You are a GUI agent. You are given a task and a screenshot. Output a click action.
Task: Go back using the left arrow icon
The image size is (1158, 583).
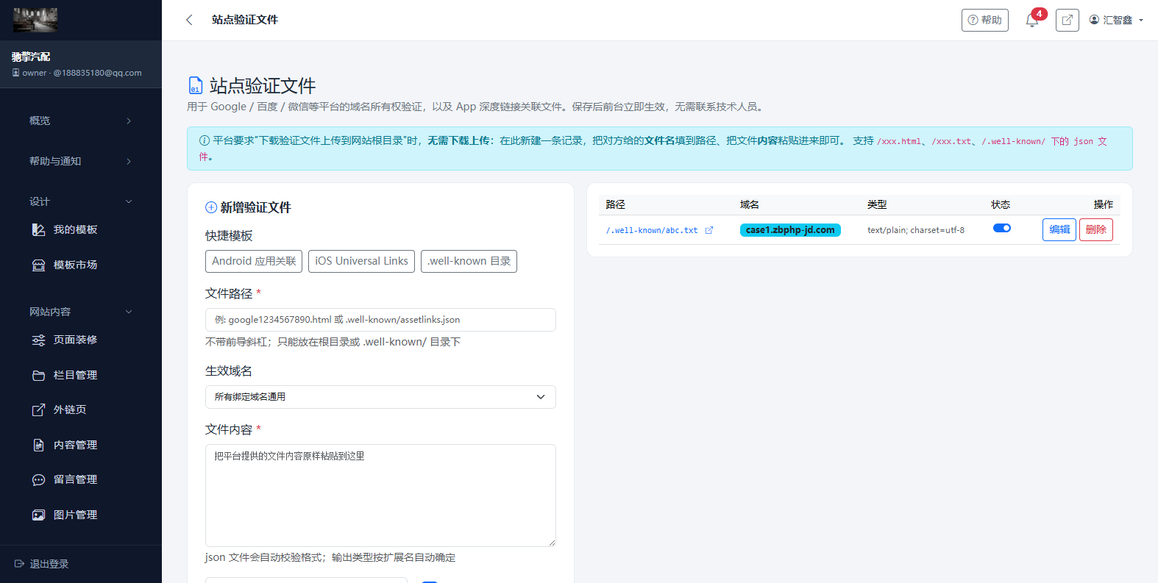(x=189, y=20)
